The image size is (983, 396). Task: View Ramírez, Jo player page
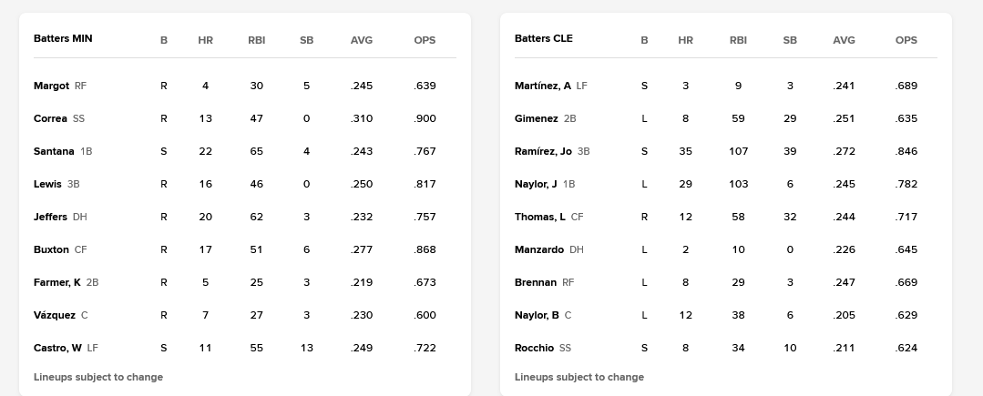coord(543,151)
